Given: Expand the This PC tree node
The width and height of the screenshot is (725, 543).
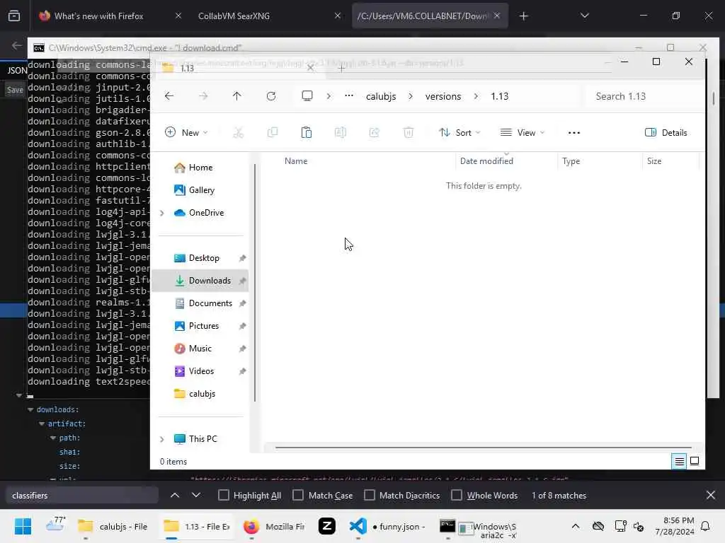Looking at the screenshot, I should (x=162, y=439).
